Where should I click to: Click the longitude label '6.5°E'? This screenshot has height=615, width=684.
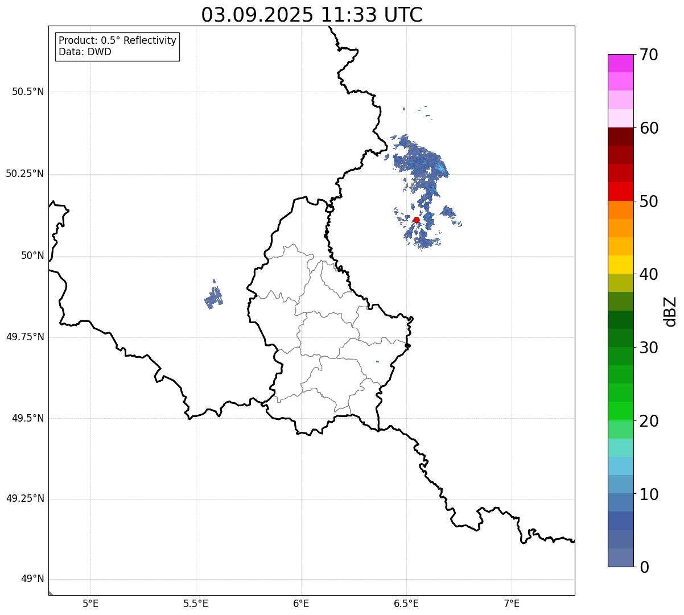pyautogui.click(x=406, y=604)
